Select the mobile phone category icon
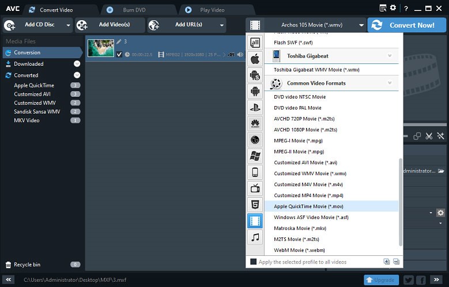 coord(255,172)
